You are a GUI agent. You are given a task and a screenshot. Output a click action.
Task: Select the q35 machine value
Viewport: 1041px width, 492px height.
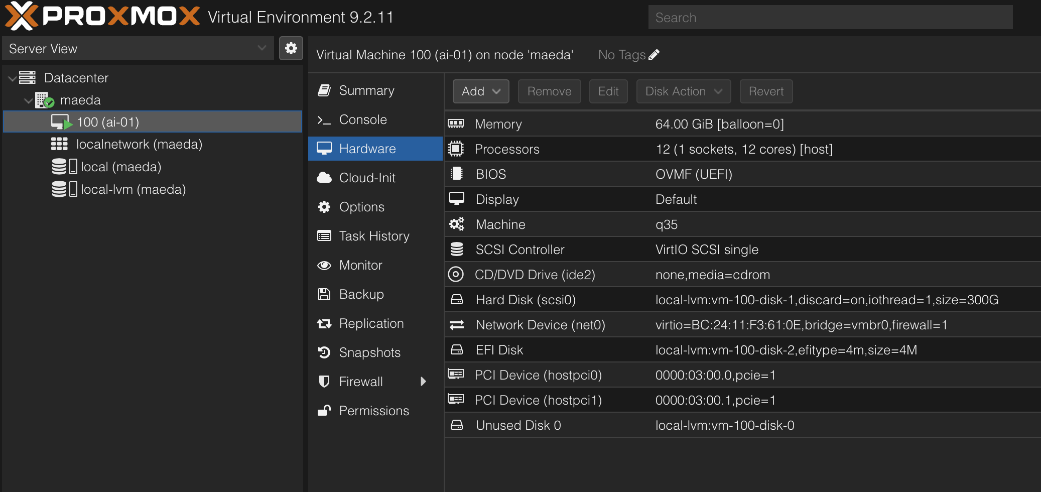(x=667, y=224)
